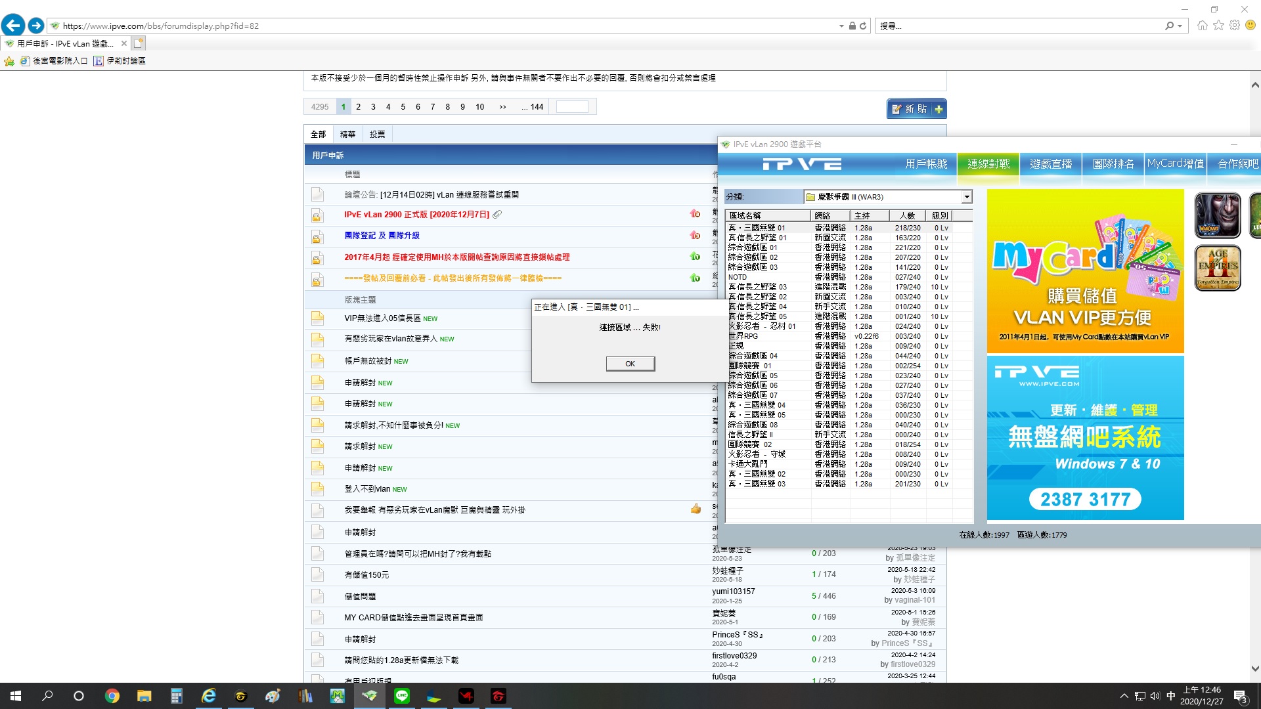Switch to the 遊戲直播 tab
Image resolution: width=1261 pixels, height=709 pixels.
1050,164
